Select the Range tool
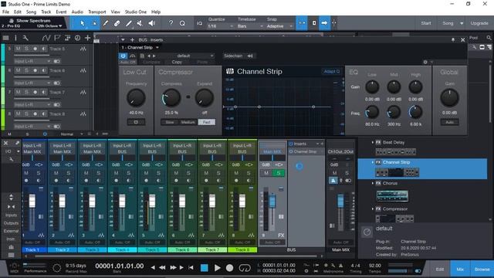Screen dimensions: 494x278 [94, 23]
